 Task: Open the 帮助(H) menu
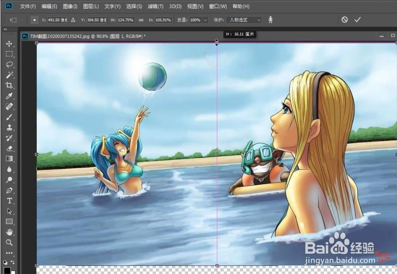point(241,6)
